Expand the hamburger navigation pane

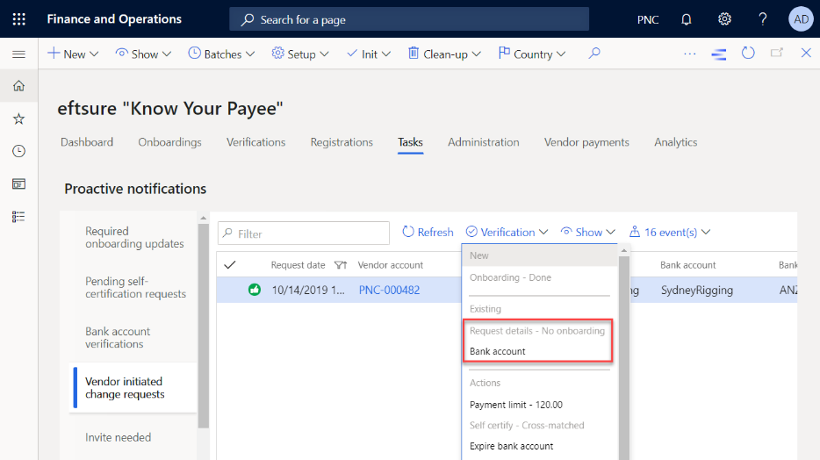[x=18, y=54]
